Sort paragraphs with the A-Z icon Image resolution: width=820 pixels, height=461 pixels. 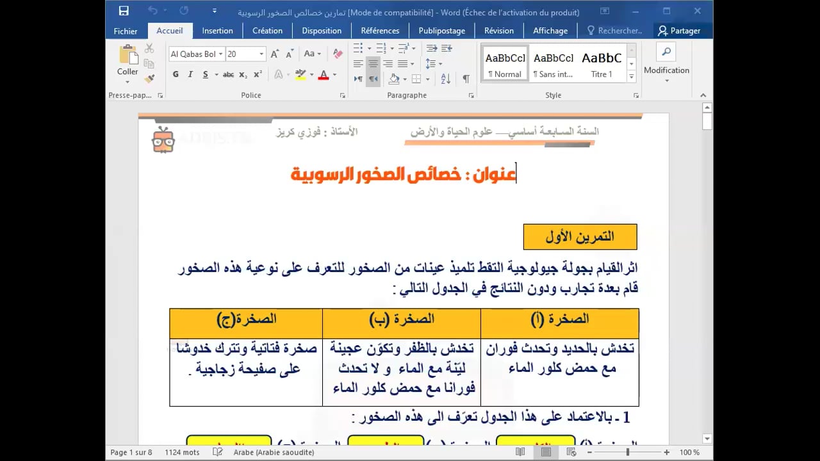click(447, 79)
